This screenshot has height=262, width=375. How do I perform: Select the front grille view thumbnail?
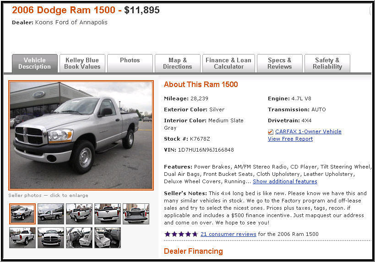click(51, 238)
